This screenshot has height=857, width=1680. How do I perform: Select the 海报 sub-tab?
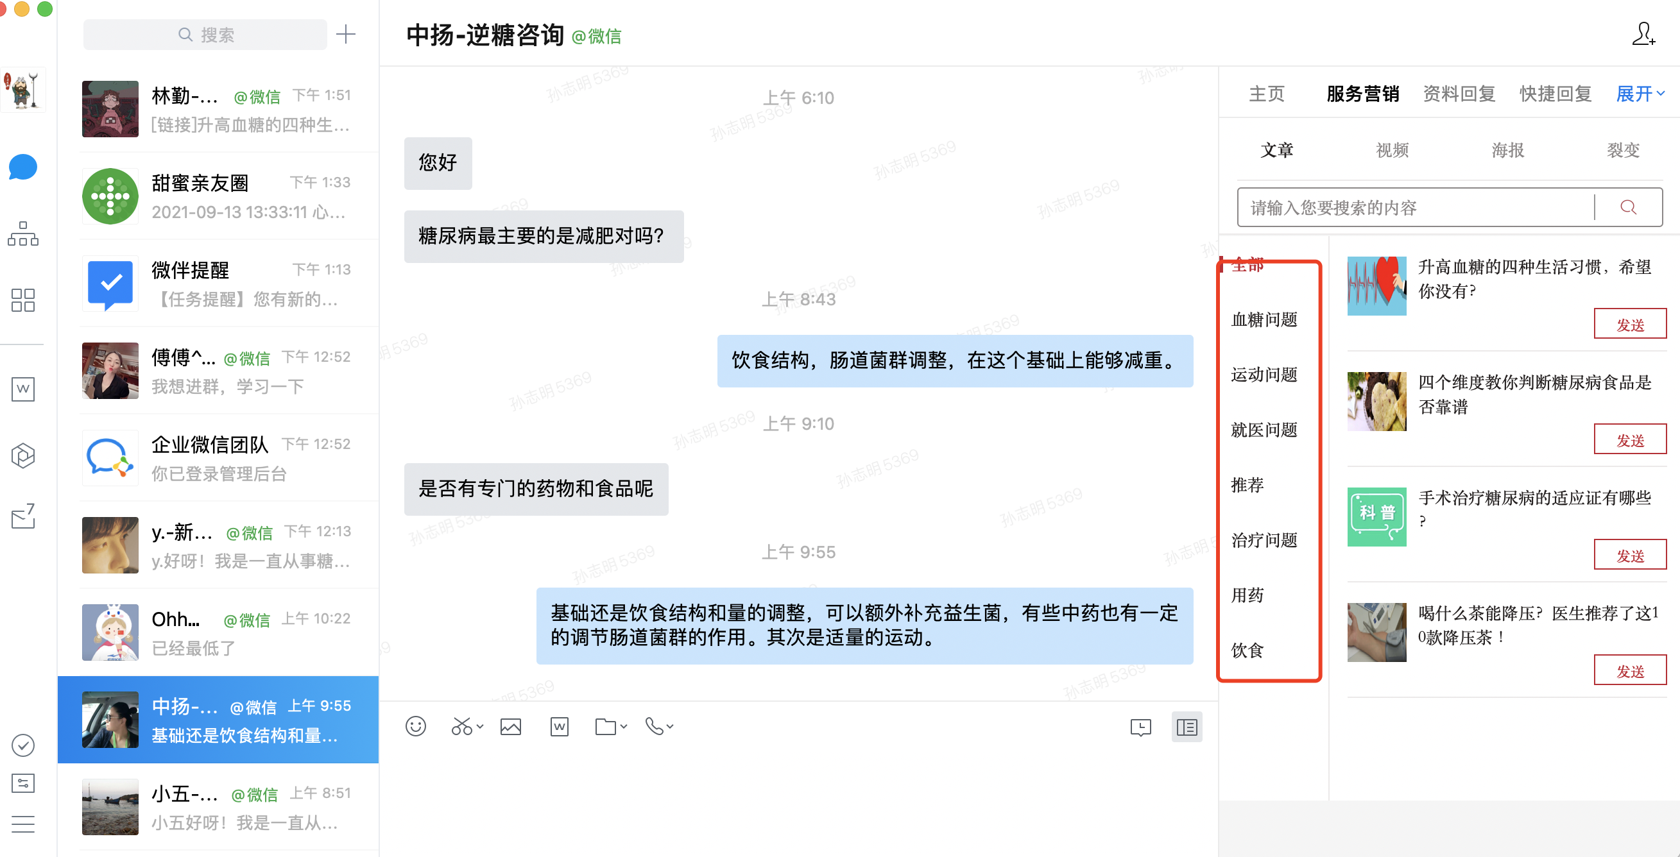pos(1507,150)
